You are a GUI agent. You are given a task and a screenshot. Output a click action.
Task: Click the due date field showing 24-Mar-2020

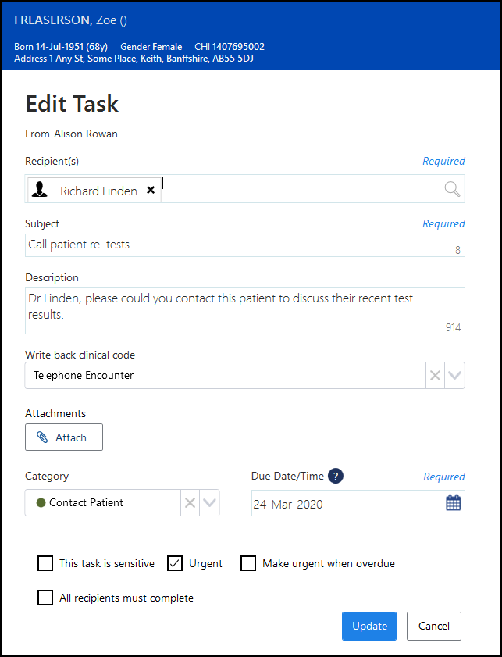[344, 504]
